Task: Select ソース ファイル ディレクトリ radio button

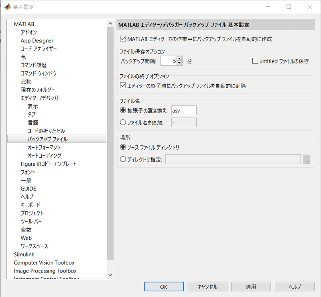Action: coord(123,147)
